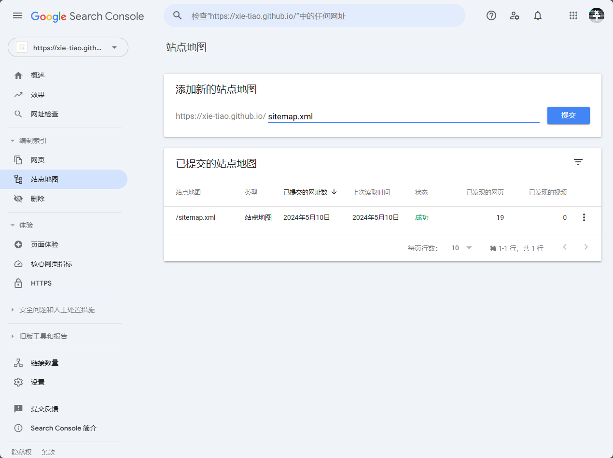613x458 pixels.
Task: Open the property selector dropdown
Action: [x=68, y=47]
